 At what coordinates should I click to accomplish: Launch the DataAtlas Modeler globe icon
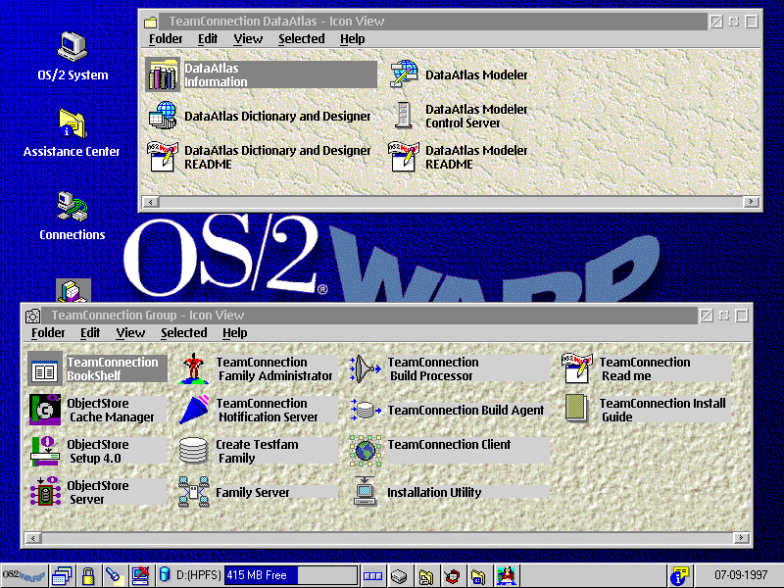pyautogui.click(x=404, y=74)
